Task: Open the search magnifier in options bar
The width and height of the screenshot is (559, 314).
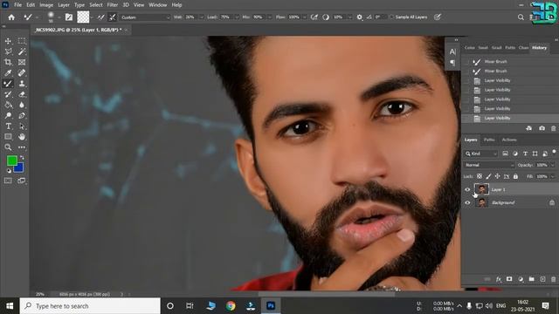Action: (521, 17)
